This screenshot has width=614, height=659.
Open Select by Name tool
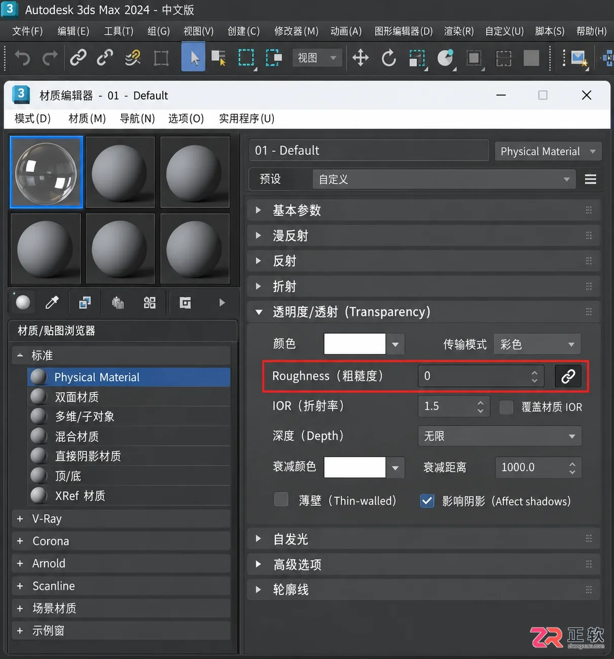click(x=219, y=58)
